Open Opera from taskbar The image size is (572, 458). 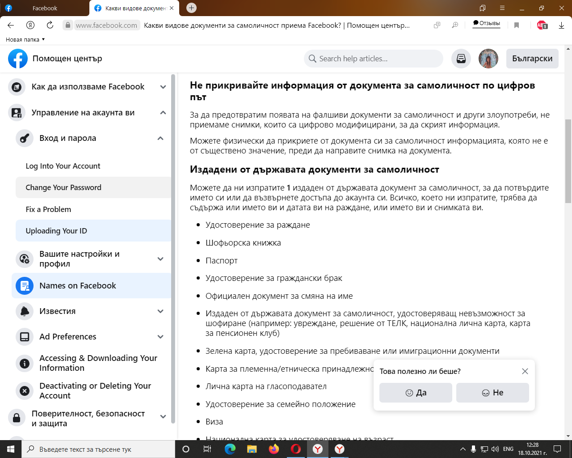pos(296,449)
